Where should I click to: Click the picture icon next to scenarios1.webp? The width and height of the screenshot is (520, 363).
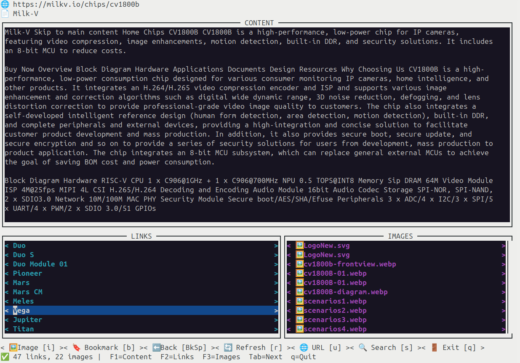pyautogui.click(x=299, y=301)
